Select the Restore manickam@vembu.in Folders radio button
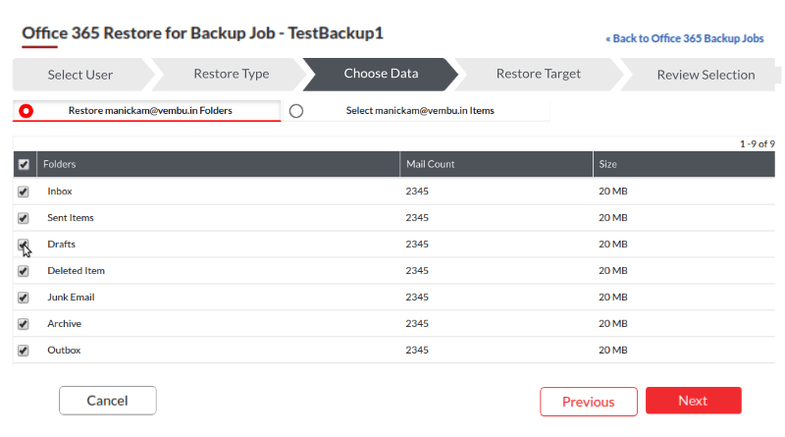 (26, 111)
